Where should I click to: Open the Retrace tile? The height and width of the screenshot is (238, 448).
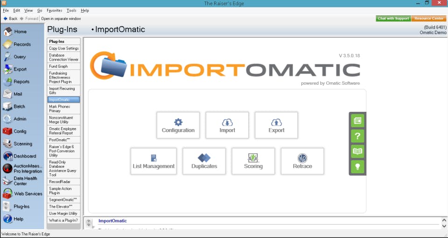tap(302, 161)
